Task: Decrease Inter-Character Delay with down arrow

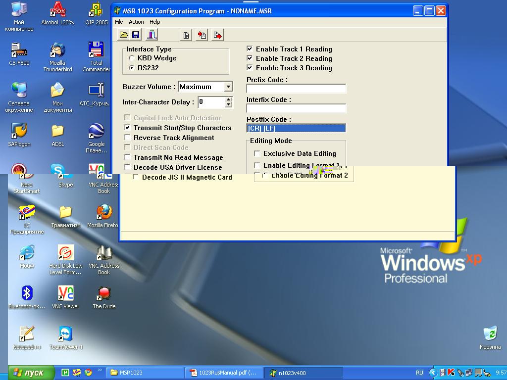Action: (229, 105)
